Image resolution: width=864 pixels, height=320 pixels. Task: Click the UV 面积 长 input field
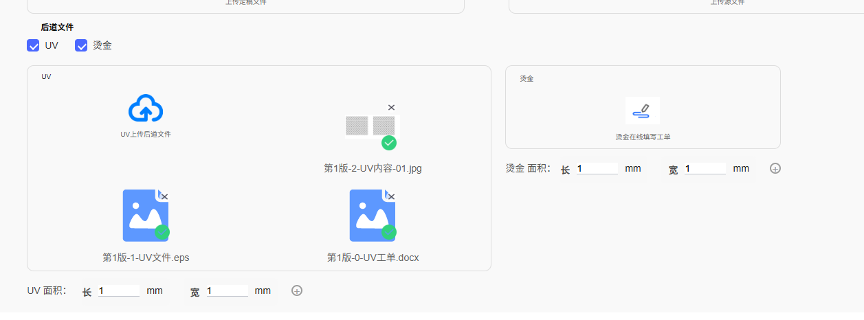click(119, 290)
